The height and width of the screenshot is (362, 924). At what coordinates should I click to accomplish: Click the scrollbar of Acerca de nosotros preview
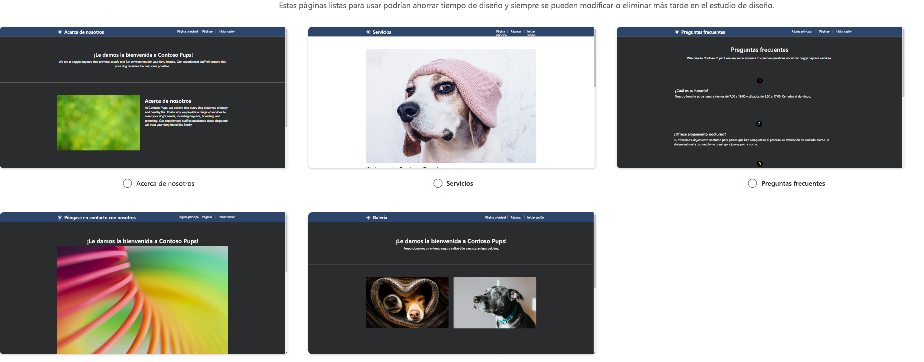286,77
